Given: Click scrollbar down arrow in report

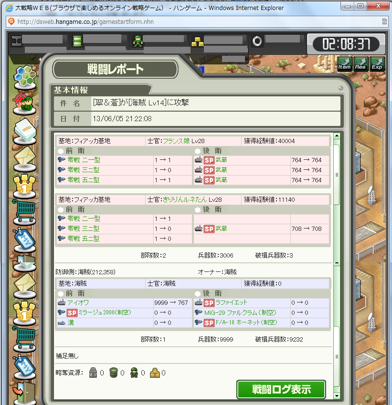Looking at the screenshot, I should 337,395.
